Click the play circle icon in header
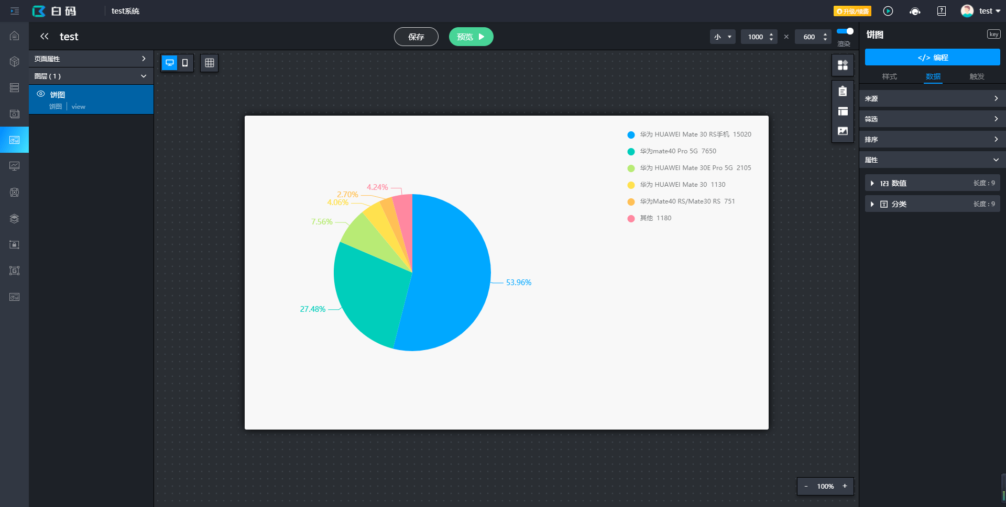Image resolution: width=1006 pixels, height=507 pixels. click(888, 11)
